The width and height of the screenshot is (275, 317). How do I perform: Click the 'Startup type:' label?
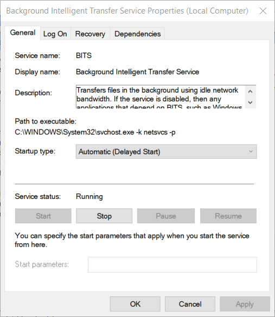tap(35, 151)
